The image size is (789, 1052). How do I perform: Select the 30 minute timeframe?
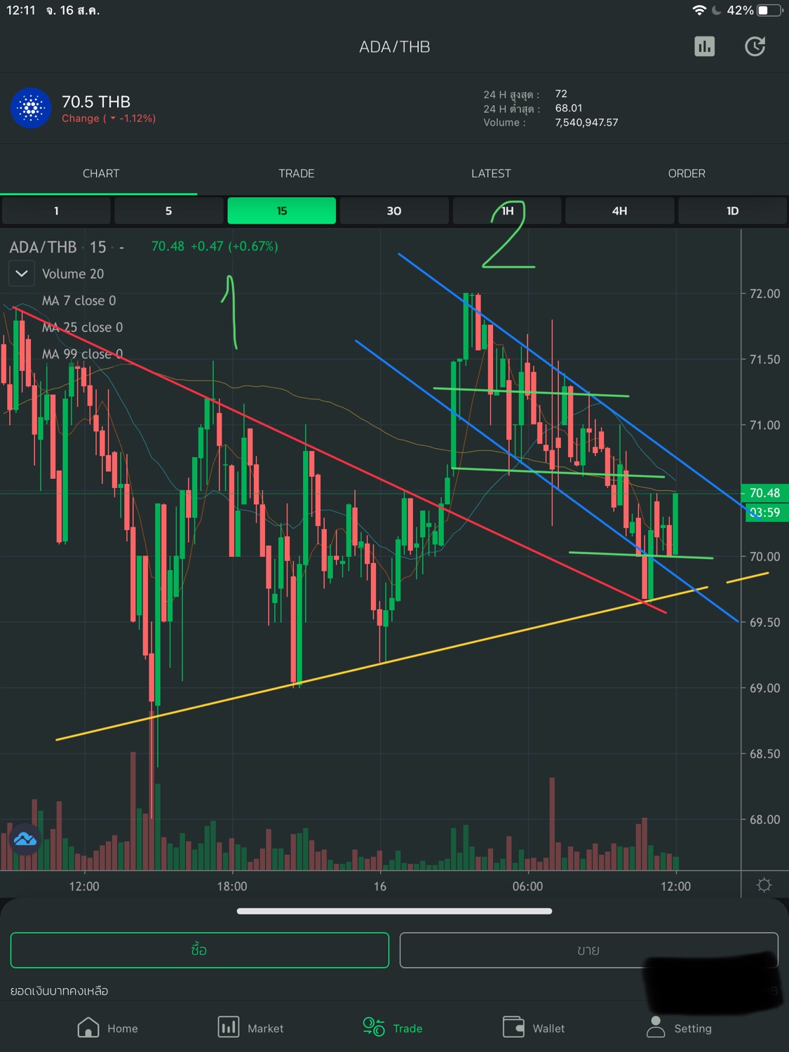394,210
